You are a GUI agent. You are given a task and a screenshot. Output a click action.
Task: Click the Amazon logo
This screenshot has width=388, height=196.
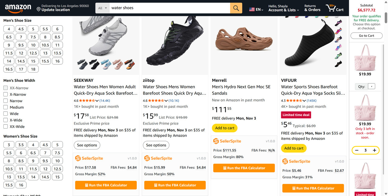click(18, 8)
